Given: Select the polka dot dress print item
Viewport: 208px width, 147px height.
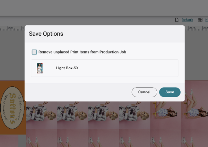Looking at the screenshot, I should 165,114.
